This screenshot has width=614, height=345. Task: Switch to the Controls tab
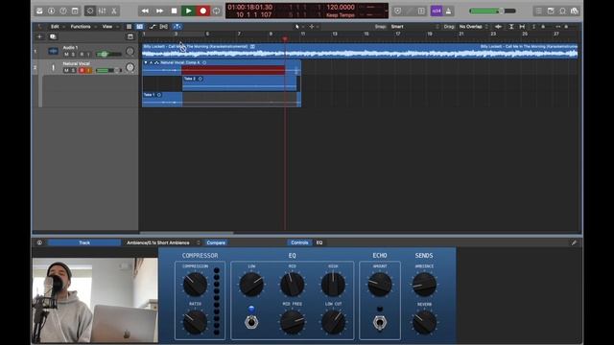(299, 242)
